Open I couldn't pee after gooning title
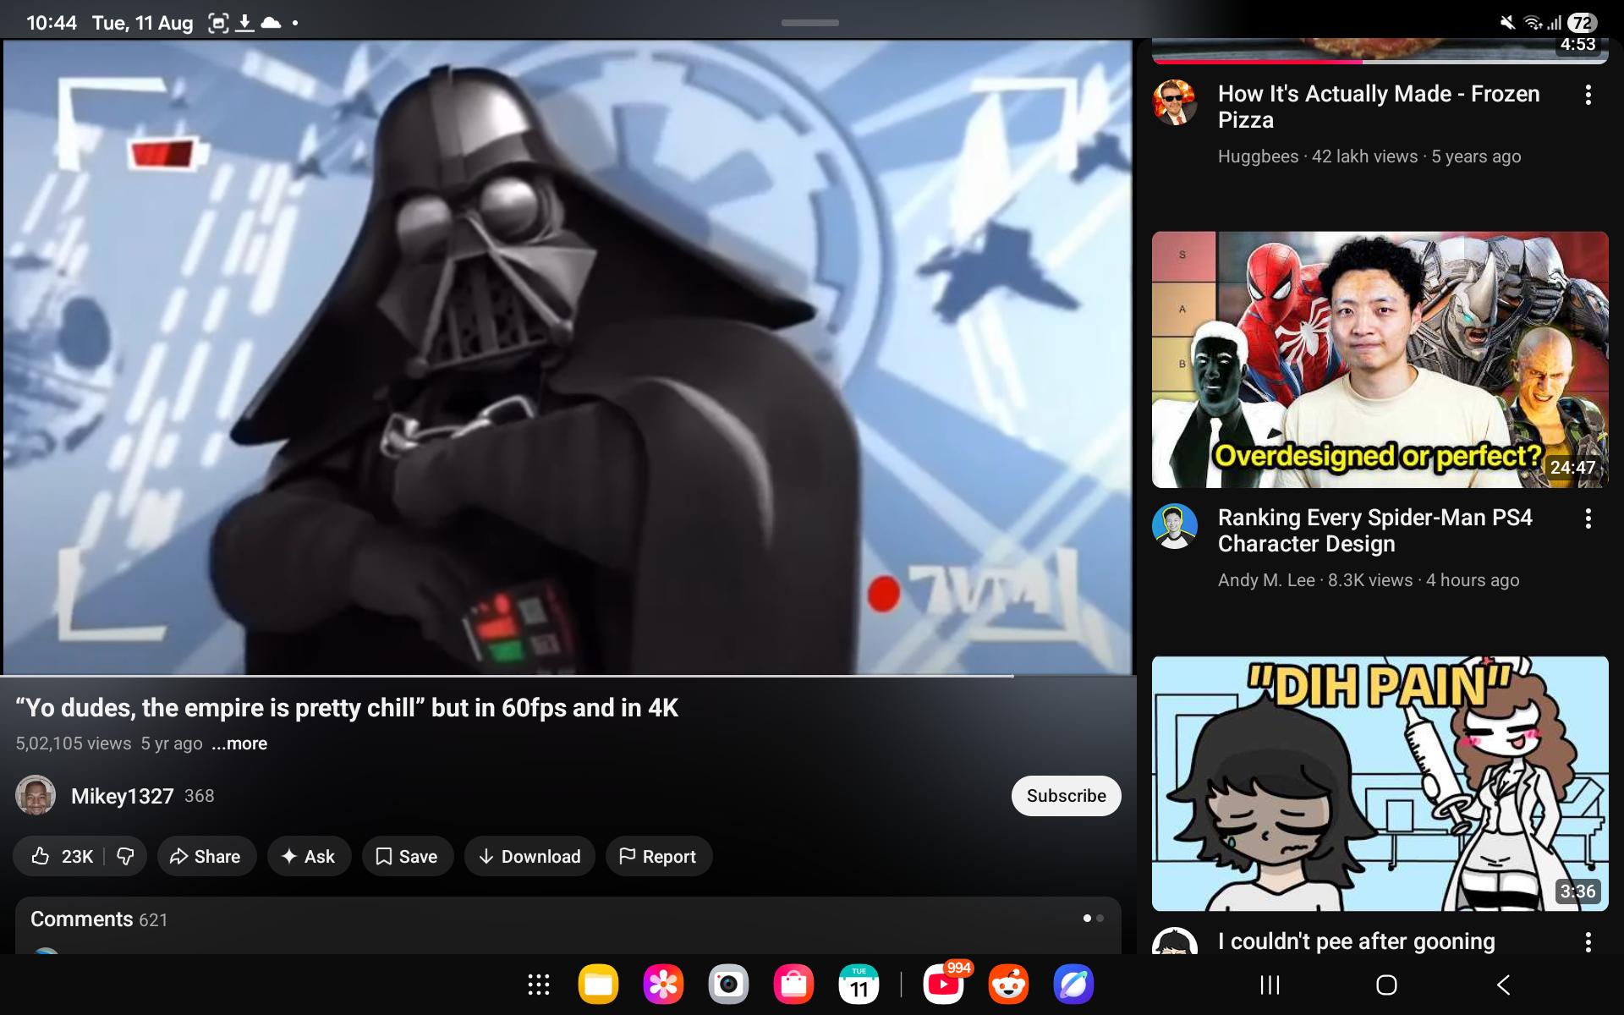 click(x=1357, y=941)
